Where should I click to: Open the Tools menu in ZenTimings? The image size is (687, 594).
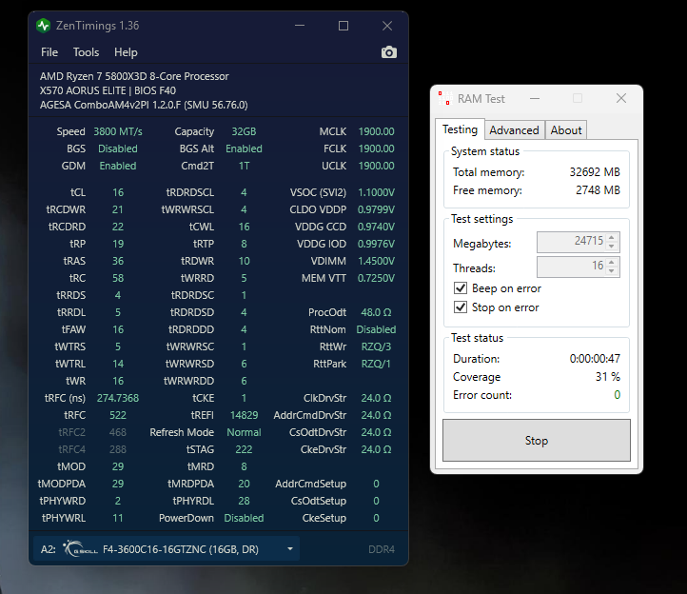[x=86, y=52]
